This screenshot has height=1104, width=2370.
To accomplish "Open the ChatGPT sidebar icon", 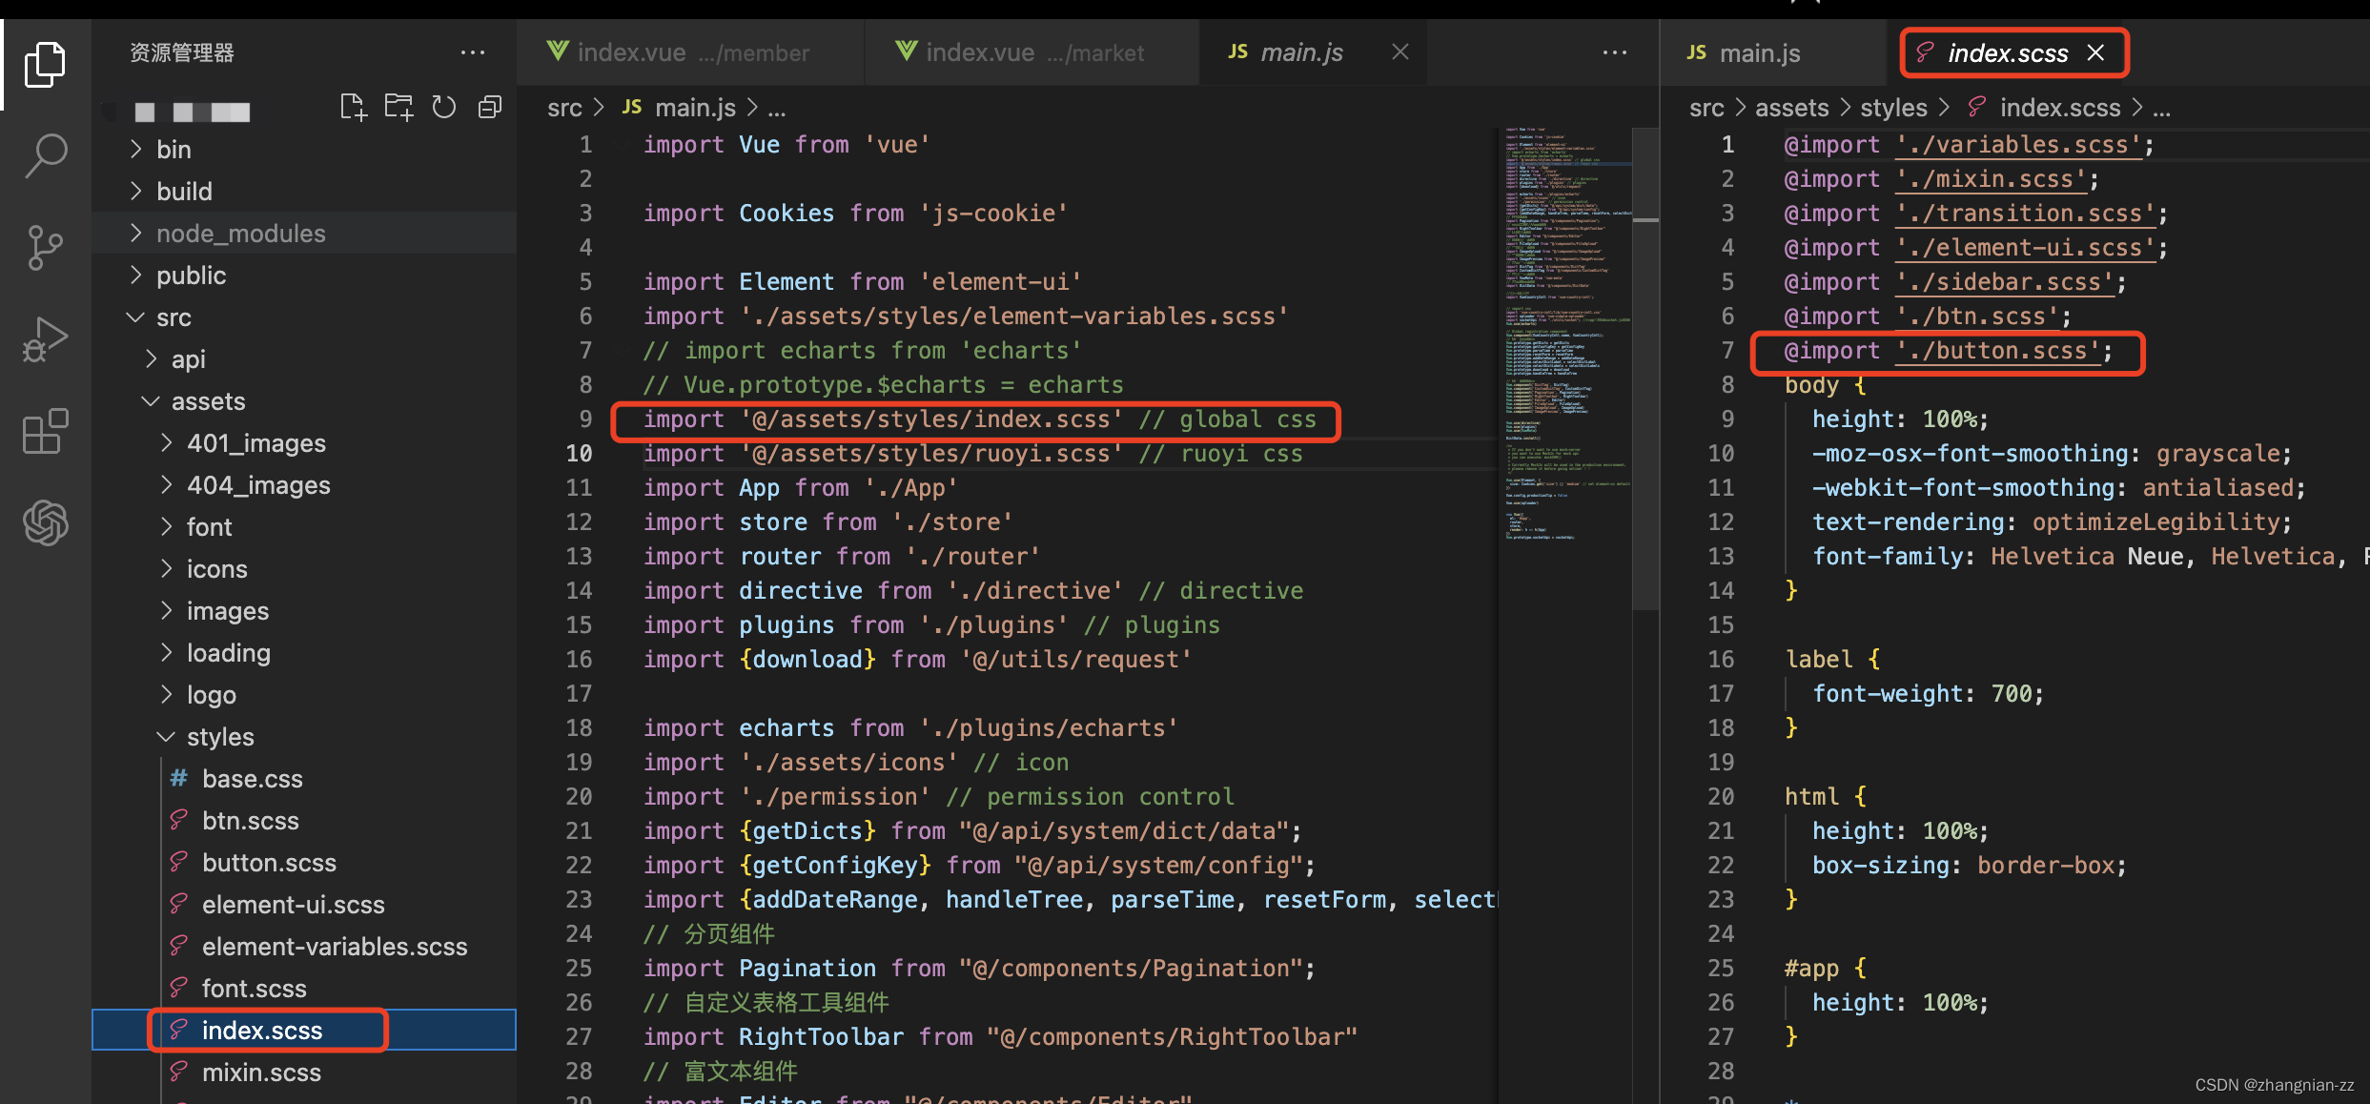I will 45,523.
